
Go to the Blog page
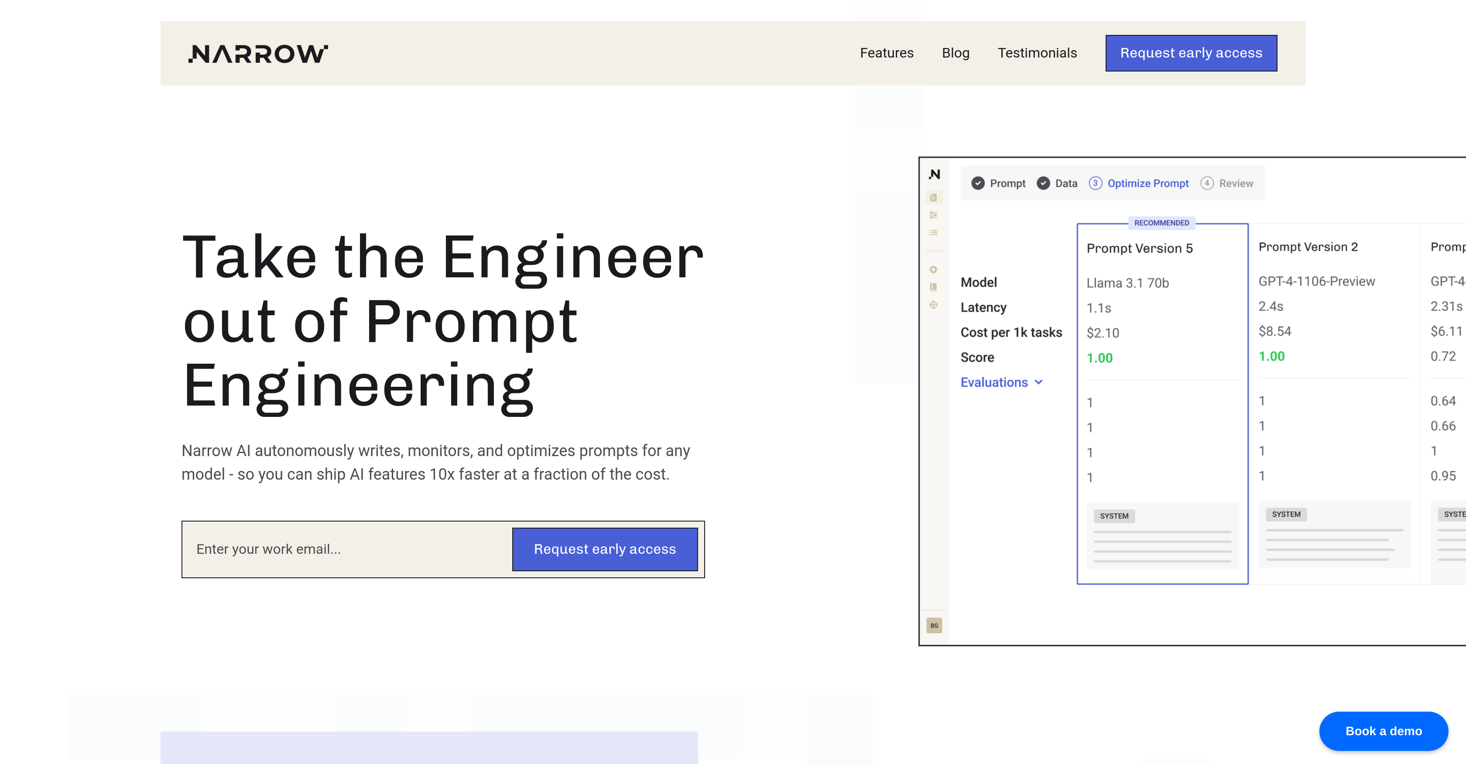pos(955,53)
